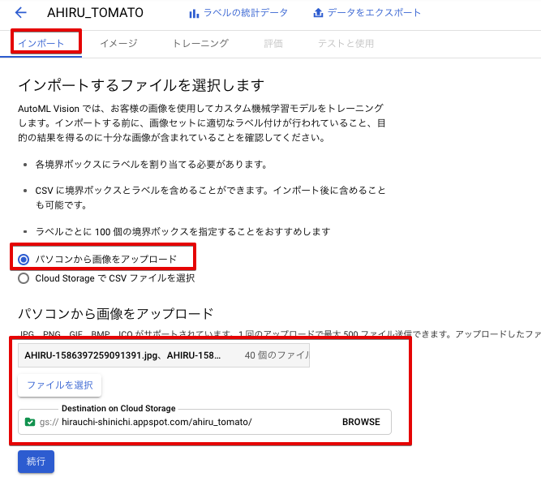Click the 続行 continue button
541x490 pixels.
tap(36, 462)
